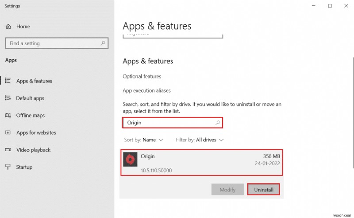
Task: Open App execution aliases link
Action: pyautogui.click(x=146, y=90)
